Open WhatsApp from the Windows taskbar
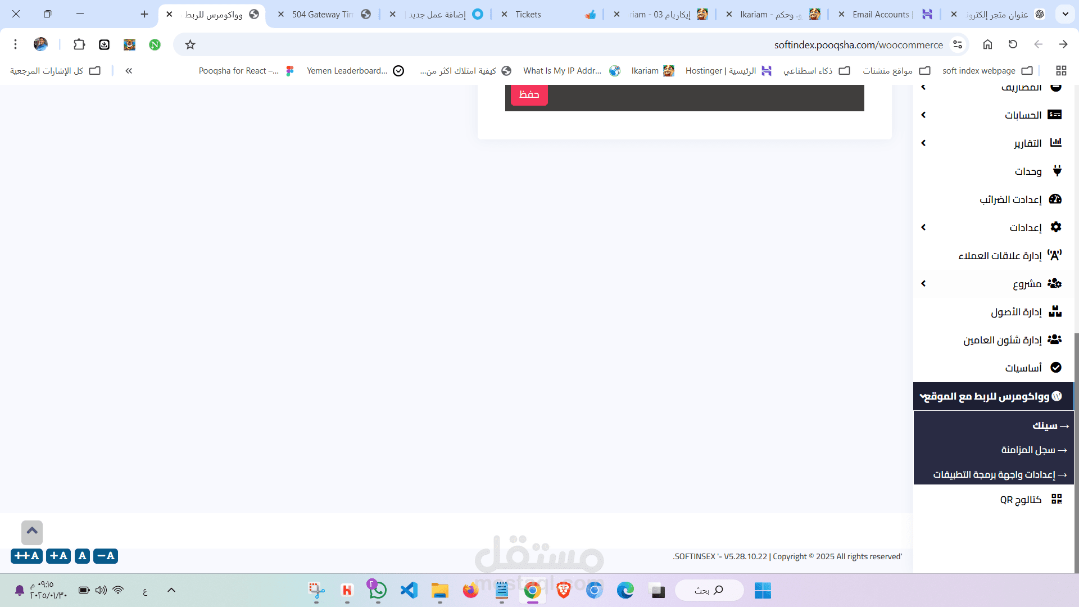 coord(378,590)
